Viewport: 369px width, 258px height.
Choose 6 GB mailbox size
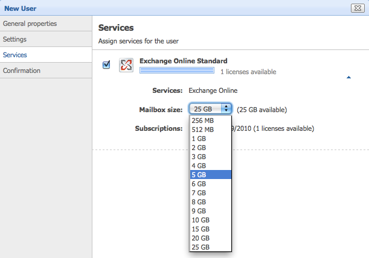point(211,184)
